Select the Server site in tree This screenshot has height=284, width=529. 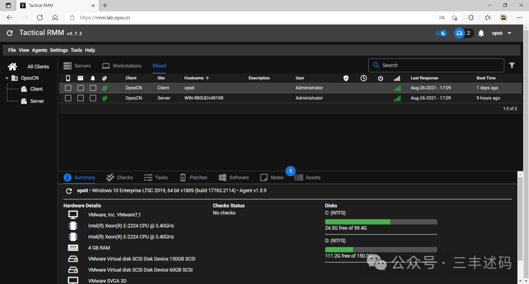37,101
